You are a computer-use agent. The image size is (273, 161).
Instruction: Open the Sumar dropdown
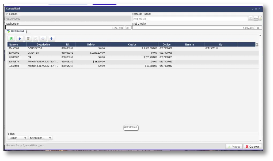[18, 138]
